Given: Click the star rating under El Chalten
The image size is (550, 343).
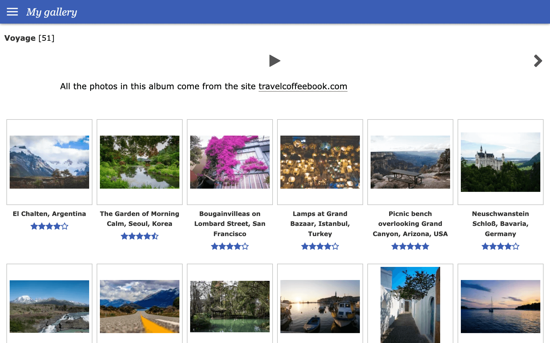Looking at the screenshot, I should [49, 226].
